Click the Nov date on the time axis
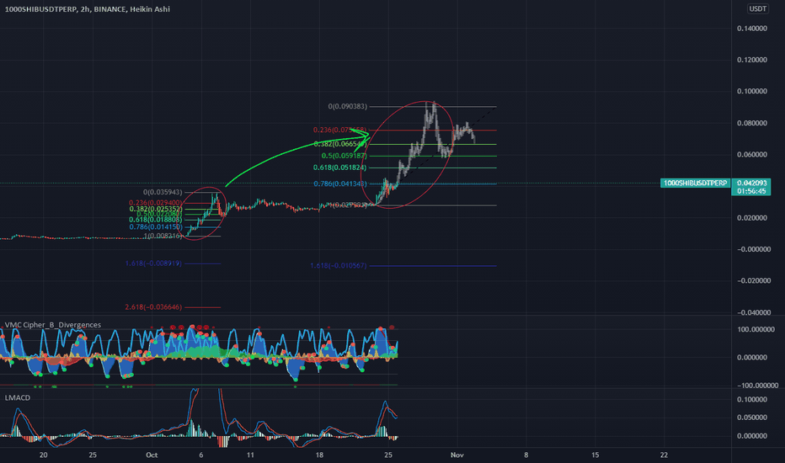The height and width of the screenshot is (463, 785). tap(457, 455)
